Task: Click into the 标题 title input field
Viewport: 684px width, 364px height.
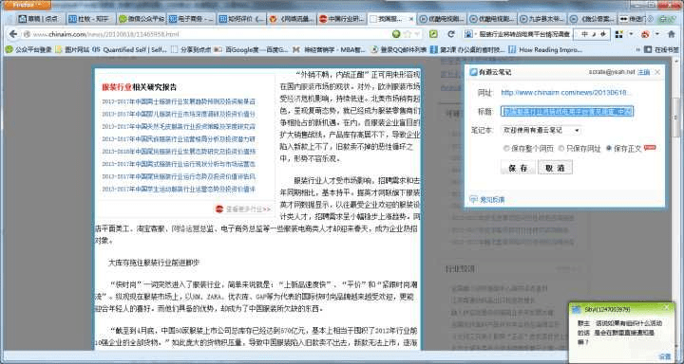Action: tap(567, 112)
